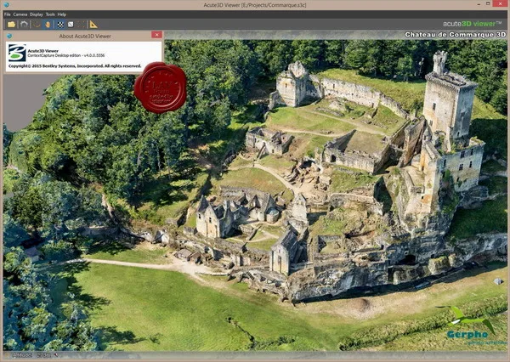
Task: Click the Open file folder icon
Action: click(x=12, y=25)
